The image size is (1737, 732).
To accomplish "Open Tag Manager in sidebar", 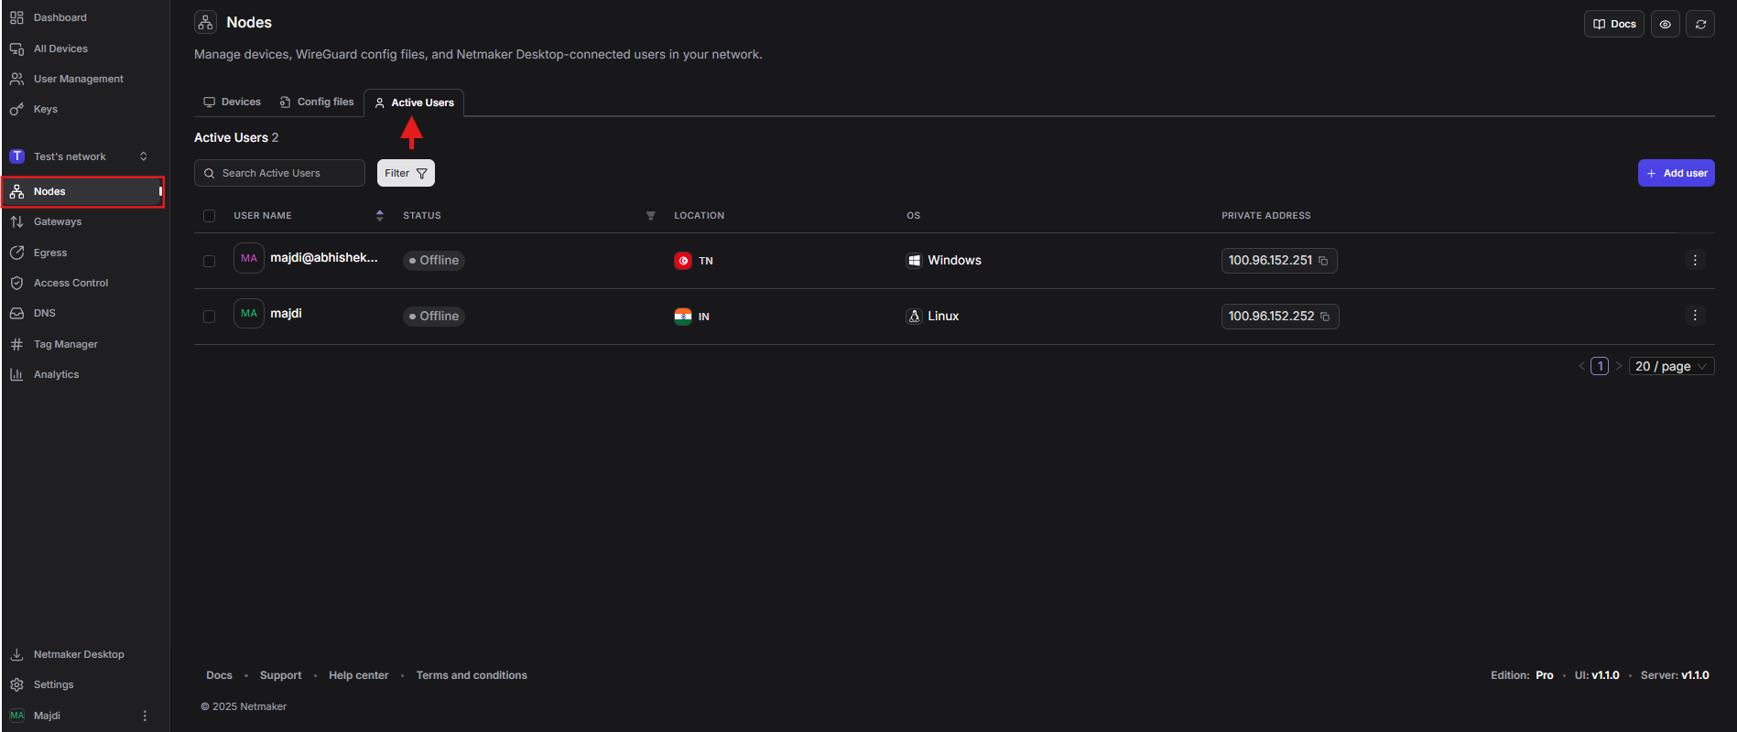I will (x=65, y=344).
